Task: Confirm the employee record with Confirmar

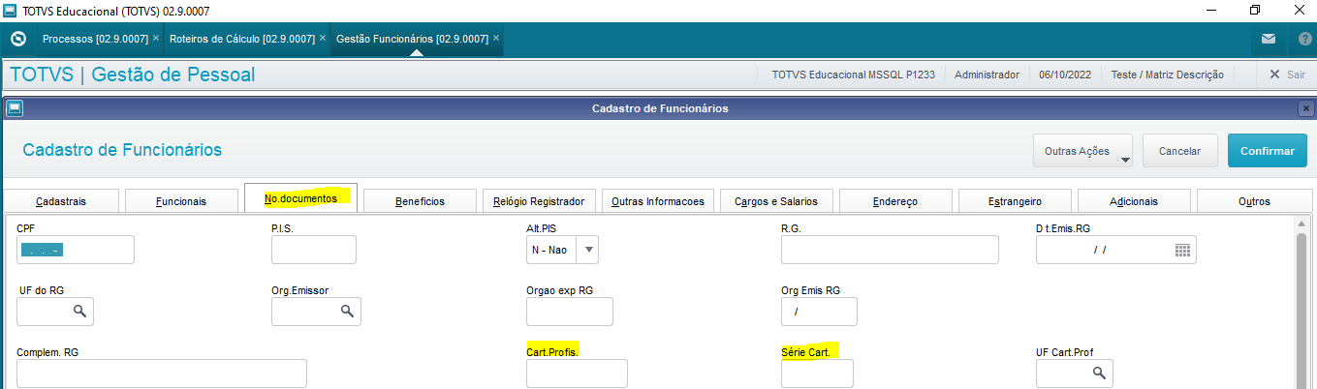Action: coord(1268,151)
